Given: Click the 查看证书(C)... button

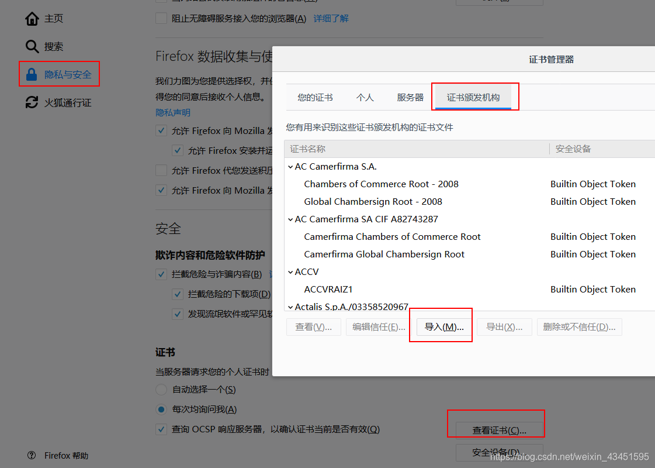Looking at the screenshot, I should click(x=499, y=431).
